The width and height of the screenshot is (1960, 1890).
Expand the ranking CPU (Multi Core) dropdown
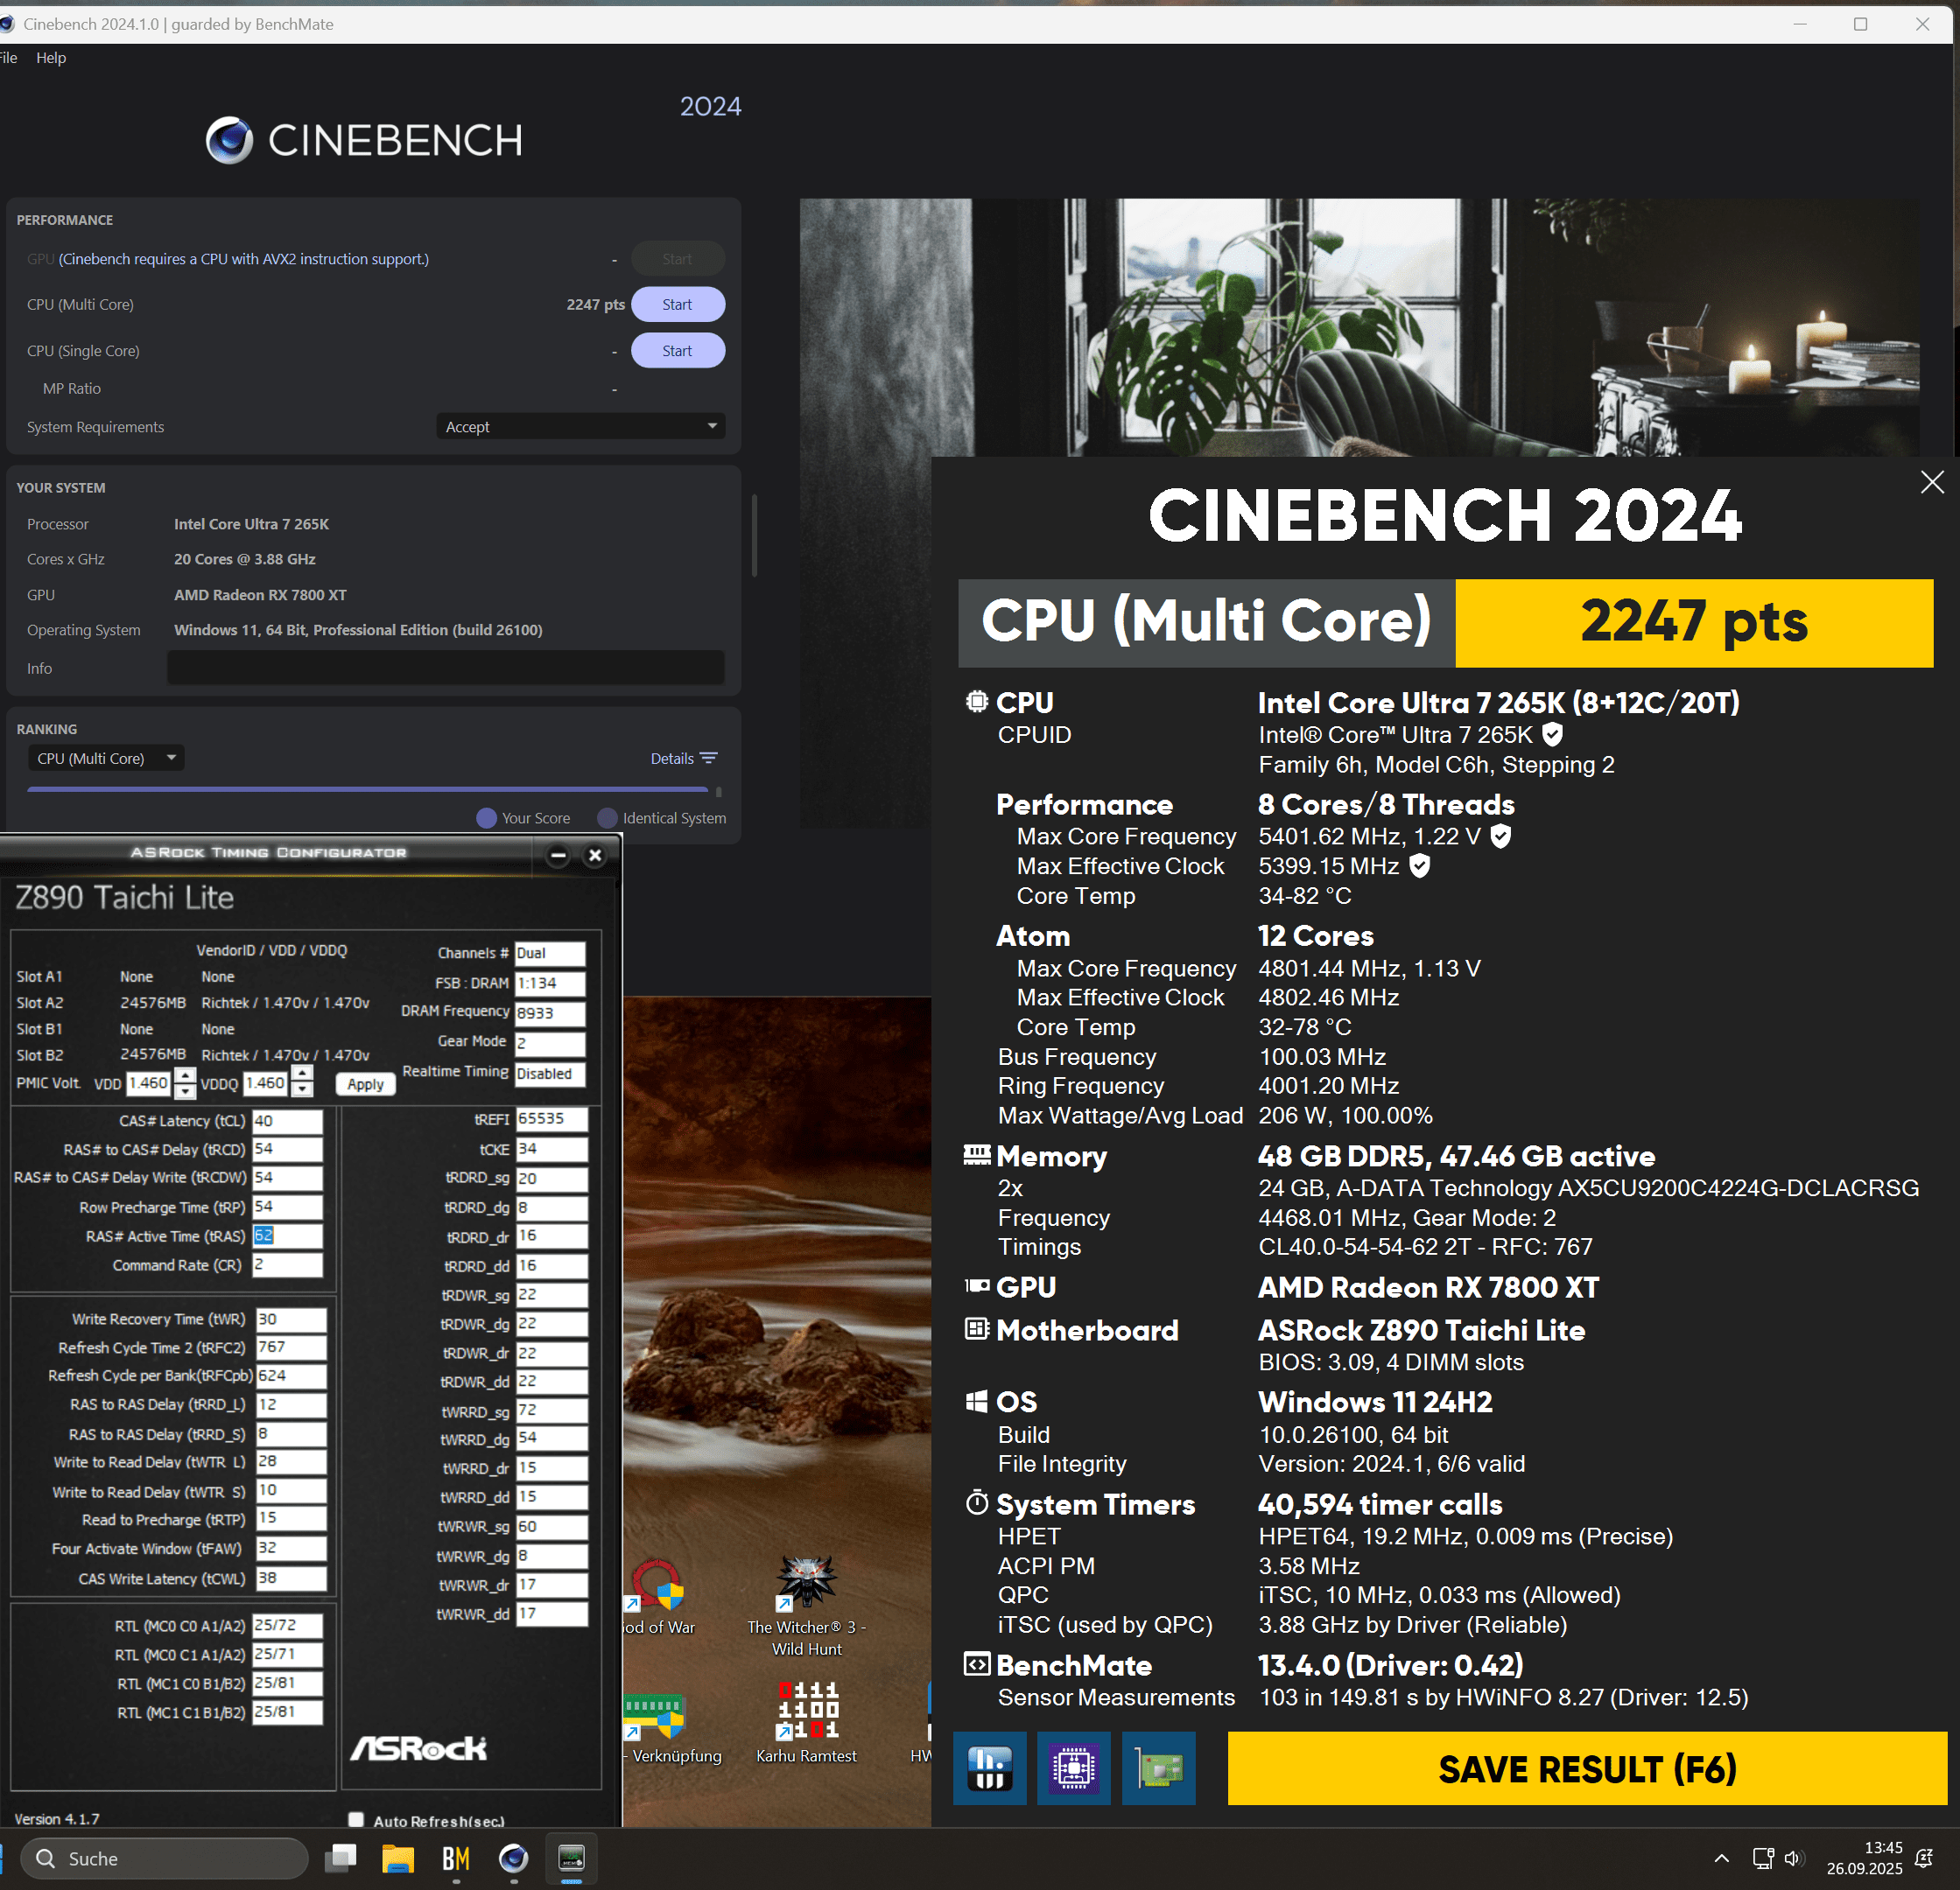(105, 759)
